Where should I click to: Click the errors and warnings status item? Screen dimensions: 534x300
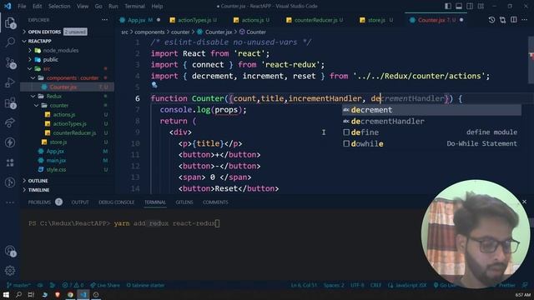(x=73, y=285)
